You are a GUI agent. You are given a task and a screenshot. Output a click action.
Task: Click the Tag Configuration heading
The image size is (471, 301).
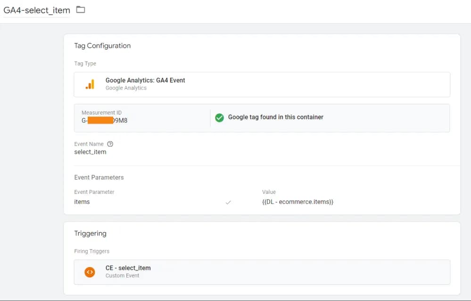pos(102,46)
